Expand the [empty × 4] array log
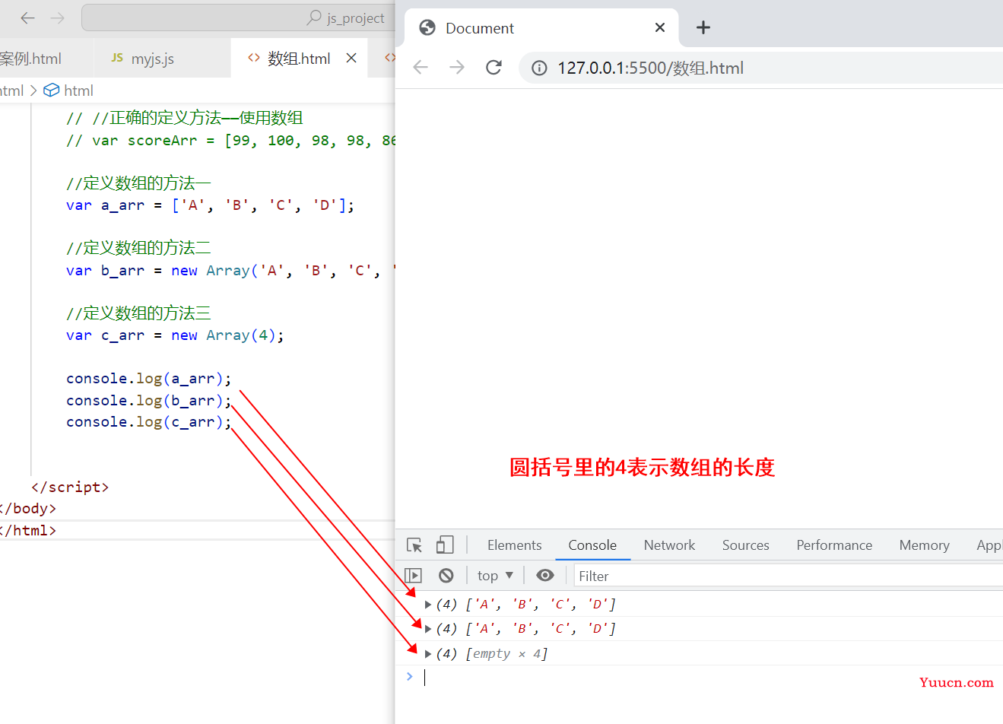 (428, 654)
